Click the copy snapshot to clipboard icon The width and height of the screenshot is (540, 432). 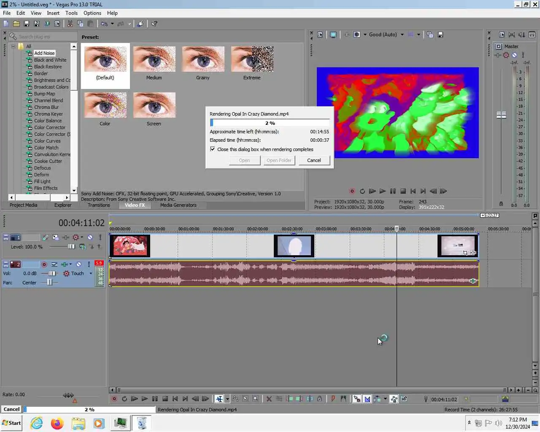click(x=430, y=35)
